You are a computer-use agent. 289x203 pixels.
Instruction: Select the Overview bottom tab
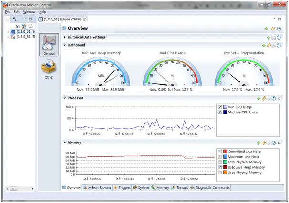tap(72, 188)
